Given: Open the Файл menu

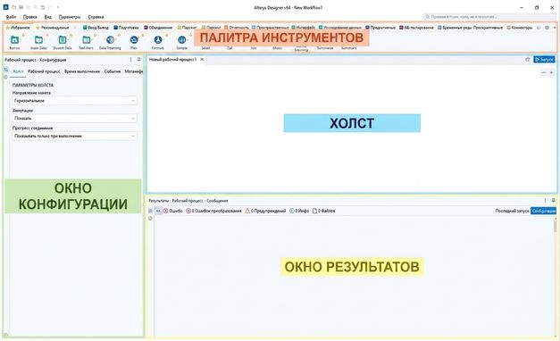Looking at the screenshot, I should click(11, 17).
